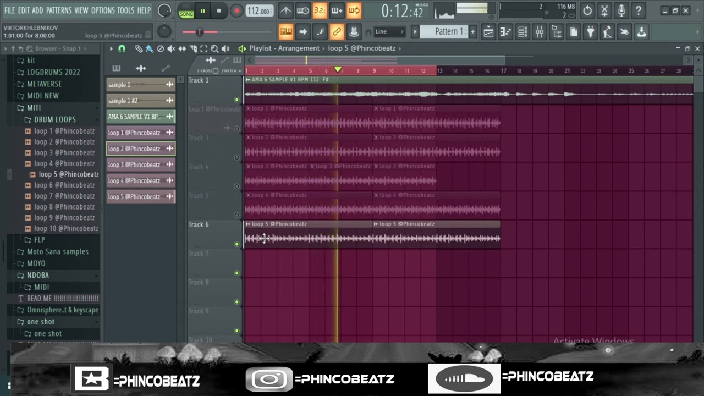This screenshot has width=704, height=396.
Task: Open undo history icon
Action: [x=587, y=10]
